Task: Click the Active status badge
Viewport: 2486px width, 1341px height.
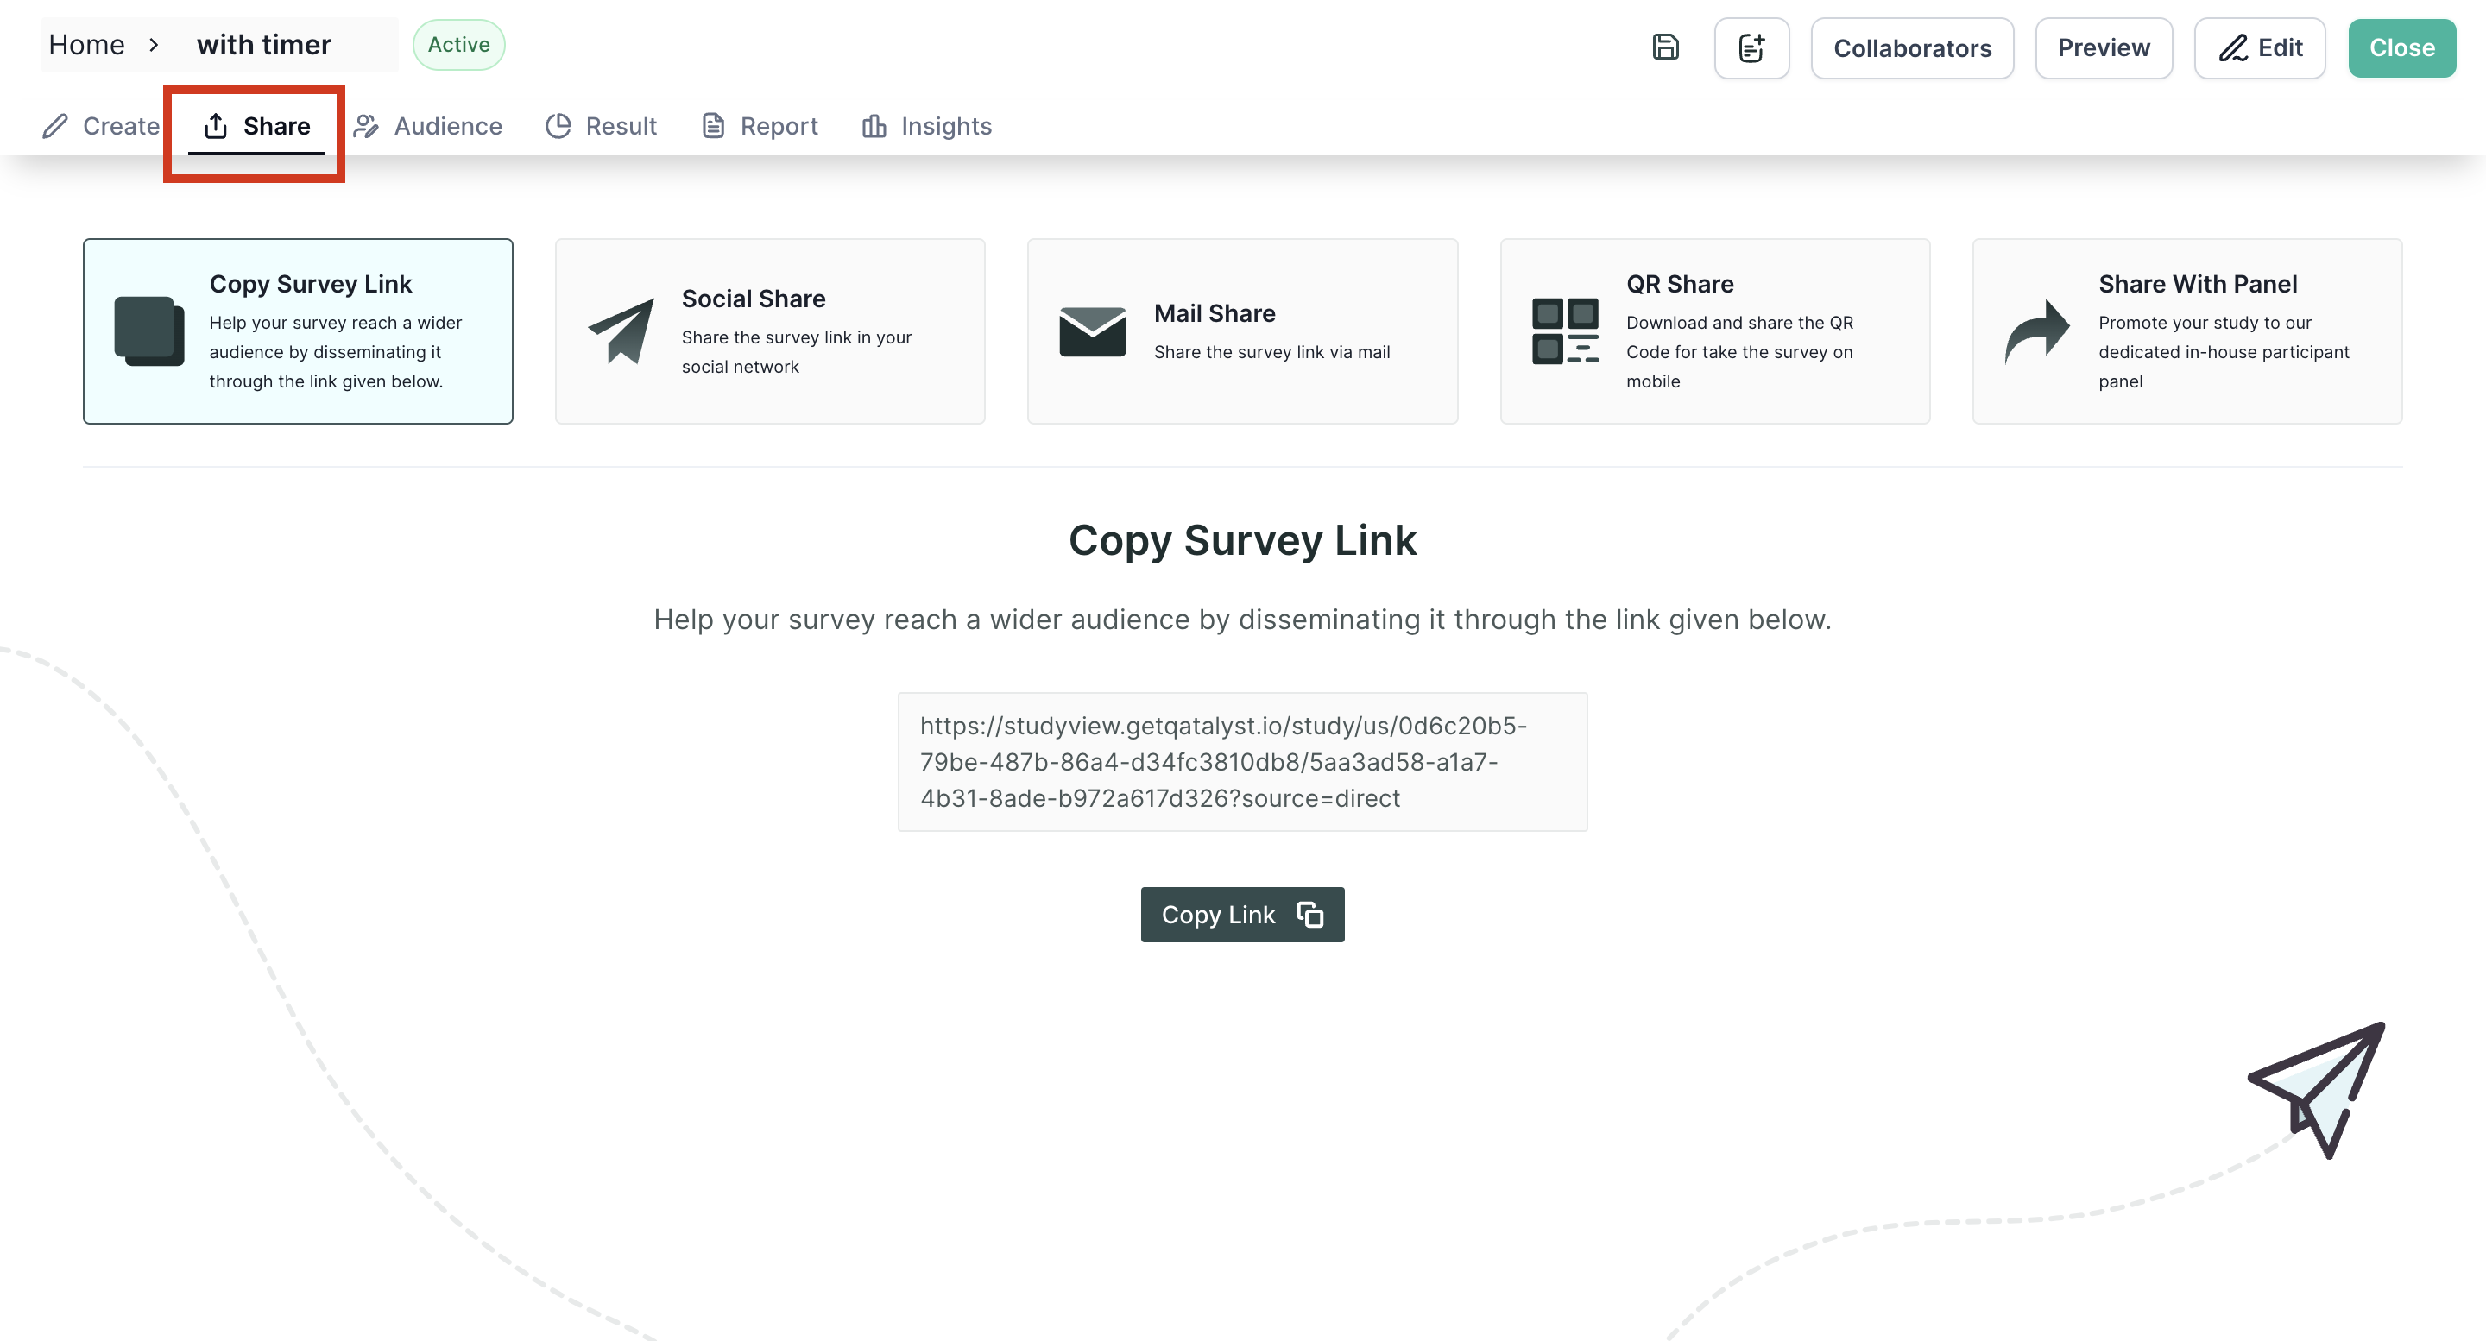Action: 458,44
